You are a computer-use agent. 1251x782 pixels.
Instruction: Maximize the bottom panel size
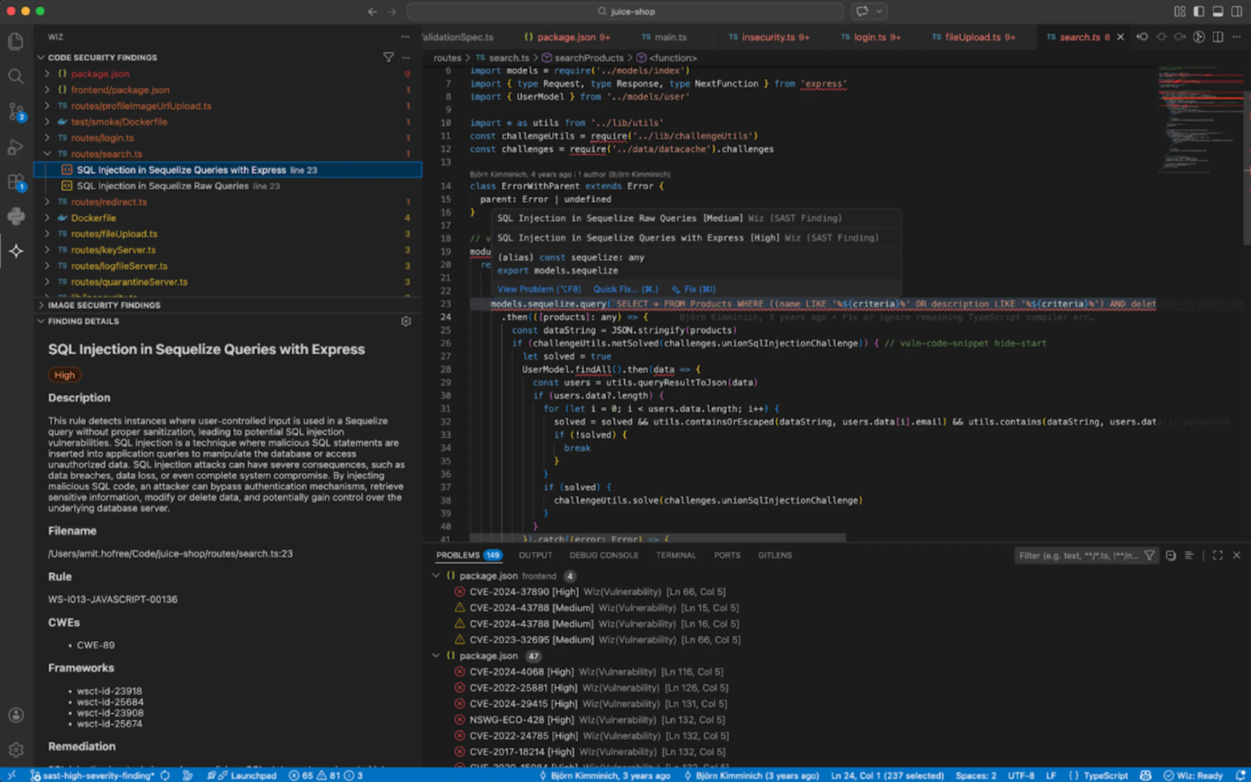tap(1217, 556)
